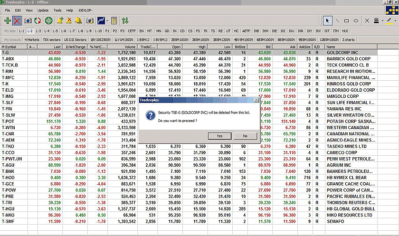Viewport: 399px width, 236px height.
Task: Open the 12BSM100IN layout
Action: tap(329, 40)
